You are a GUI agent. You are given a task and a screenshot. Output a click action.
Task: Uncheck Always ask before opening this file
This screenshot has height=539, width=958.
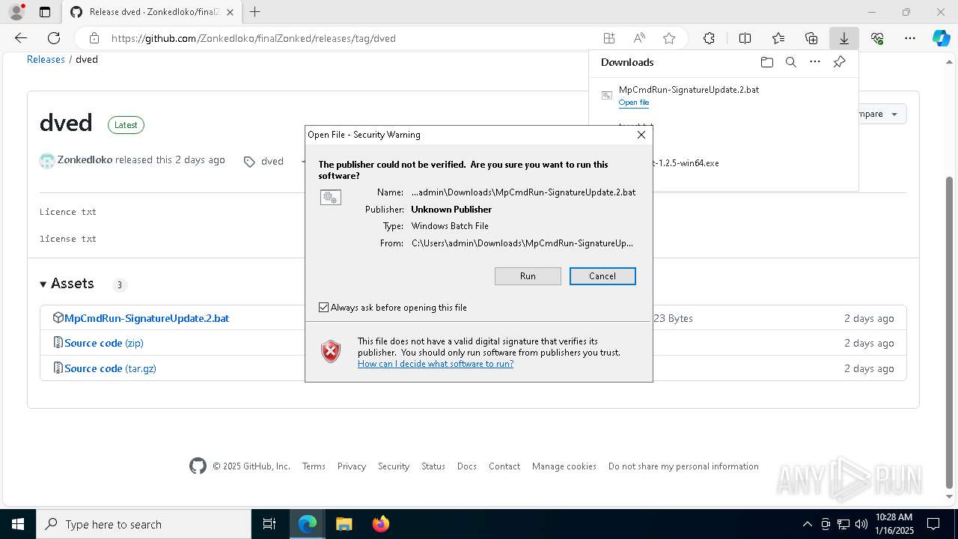coord(323,308)
